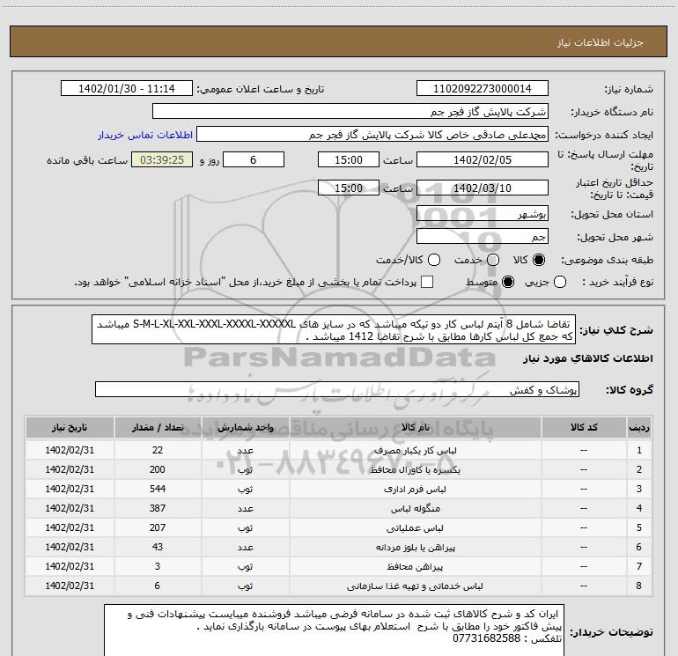Click the ردیف column header
The image size is (678, 656).
tap(639, 427)
